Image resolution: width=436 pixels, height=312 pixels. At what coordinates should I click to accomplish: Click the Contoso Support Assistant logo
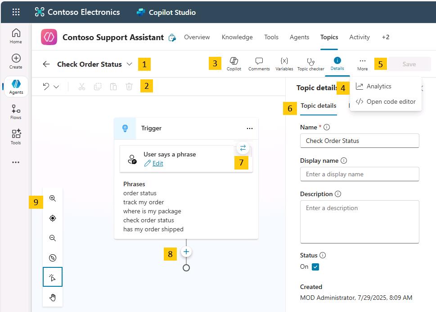(x=49, y=37)
